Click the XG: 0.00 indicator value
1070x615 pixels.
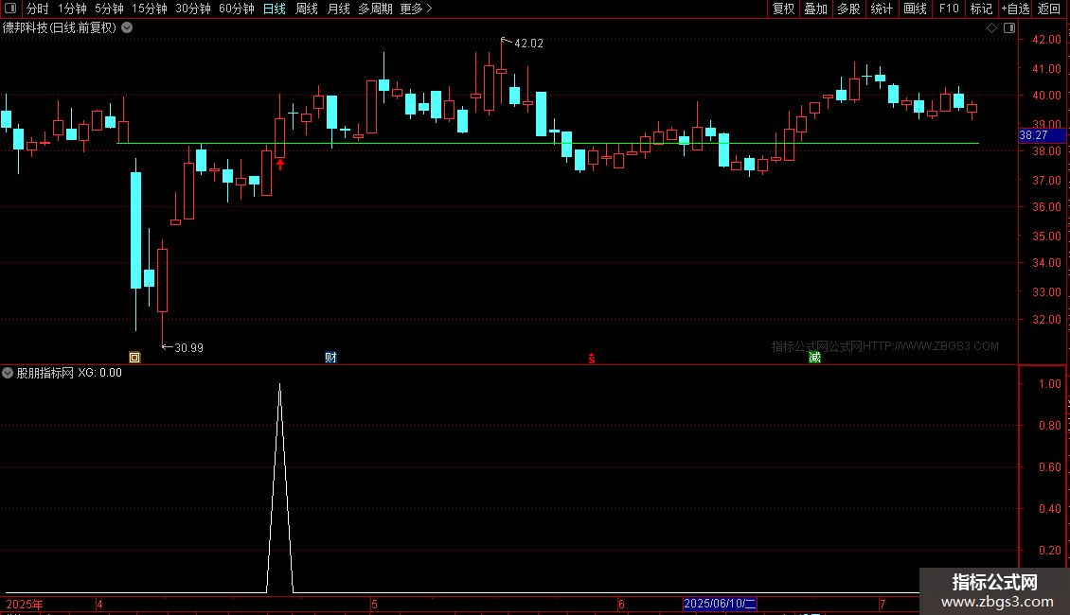tap(99, 373)
